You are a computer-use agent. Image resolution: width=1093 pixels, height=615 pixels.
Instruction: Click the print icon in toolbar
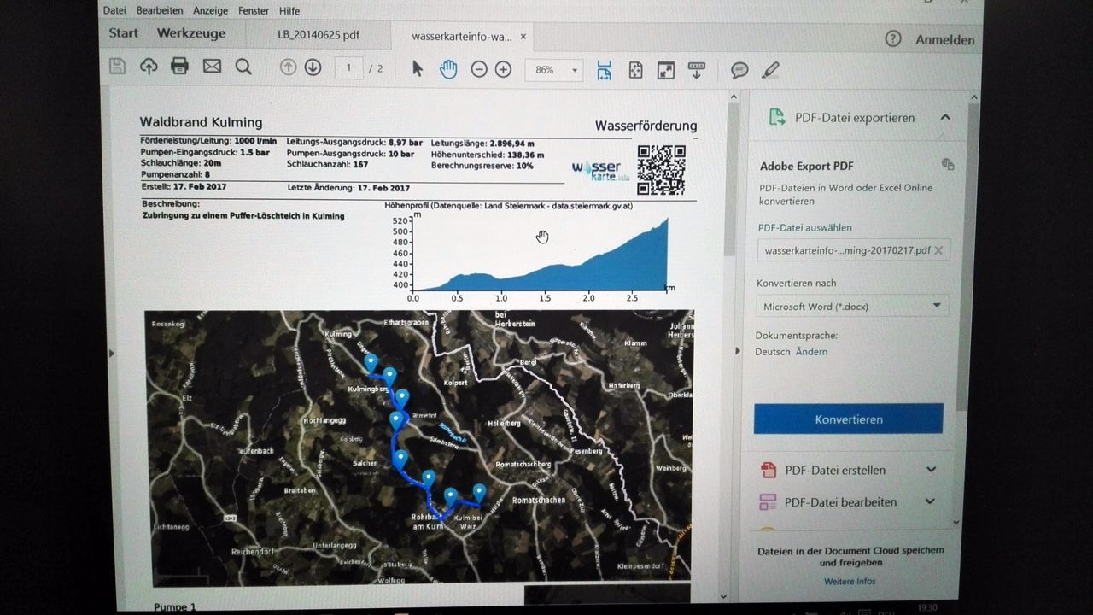[x=179, y=67]
